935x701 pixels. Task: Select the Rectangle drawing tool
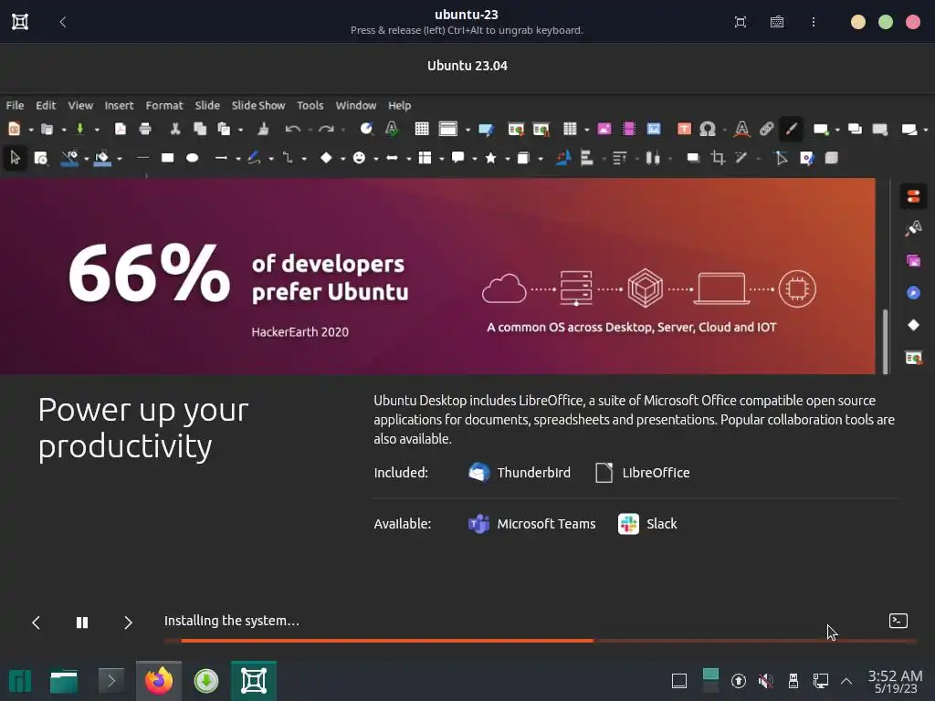click(x=168, y=158)
